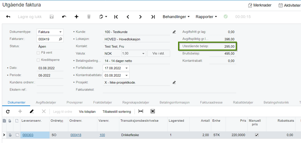Open the Betalingsinformasjon tab
Screen dimensions: 301x143
point(174,103)
